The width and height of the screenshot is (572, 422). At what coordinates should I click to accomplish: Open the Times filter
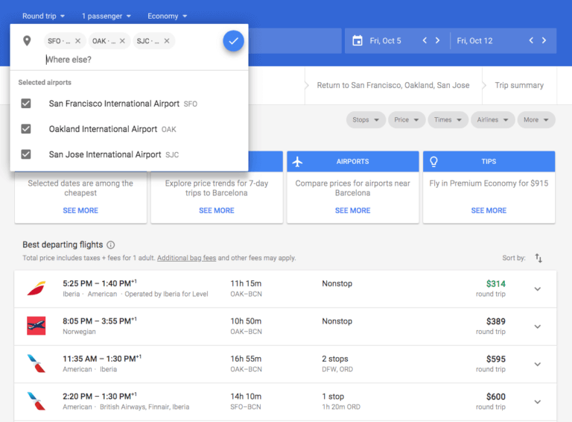pyautogui.click(x=448, y=120)
